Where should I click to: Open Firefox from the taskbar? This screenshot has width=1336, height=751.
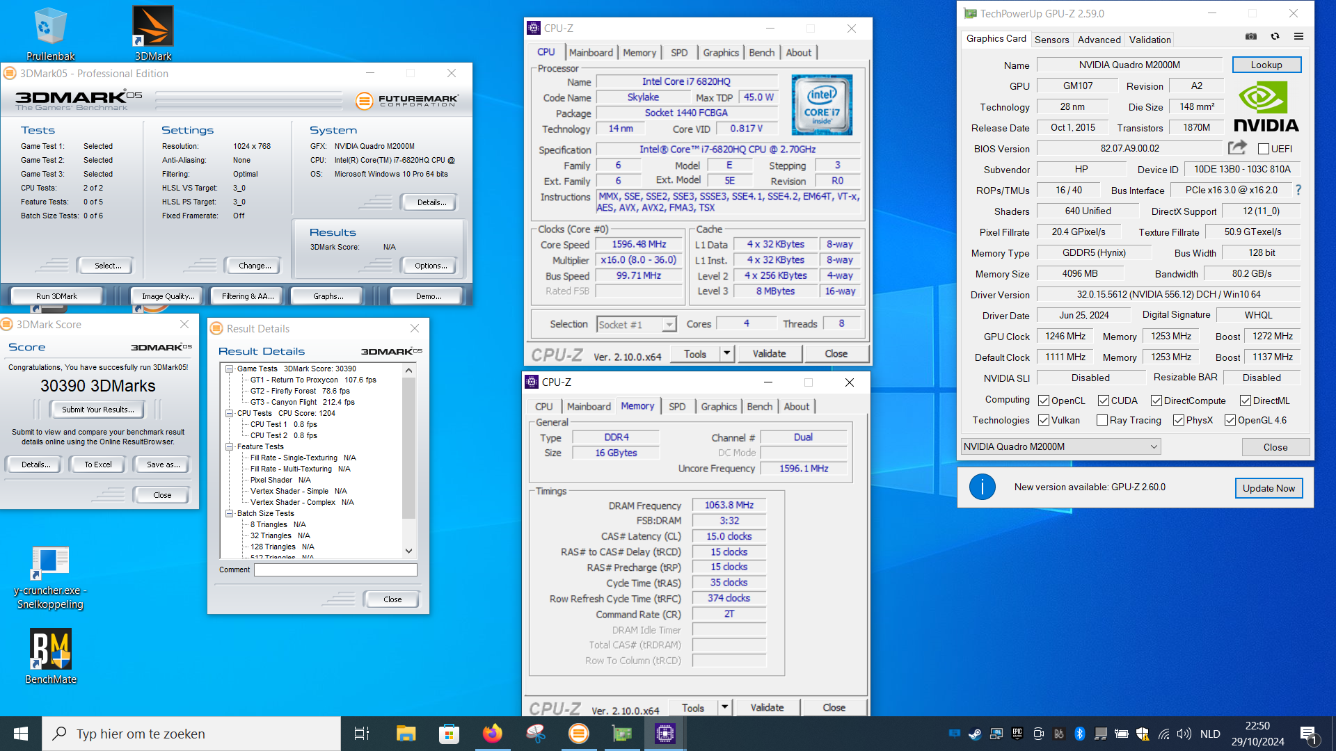tap(493, 734)
